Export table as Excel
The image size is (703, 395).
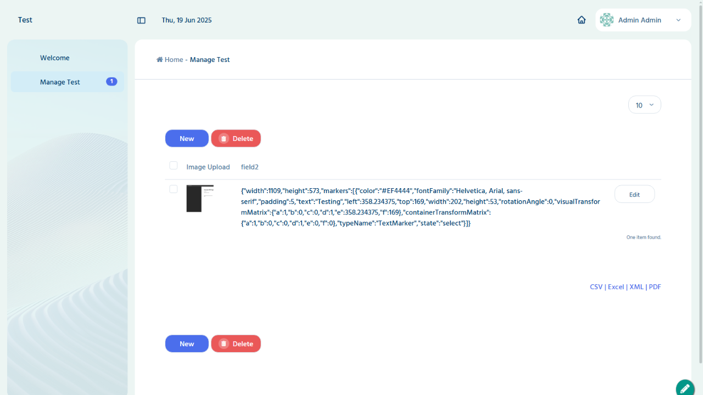click(616, 287)
